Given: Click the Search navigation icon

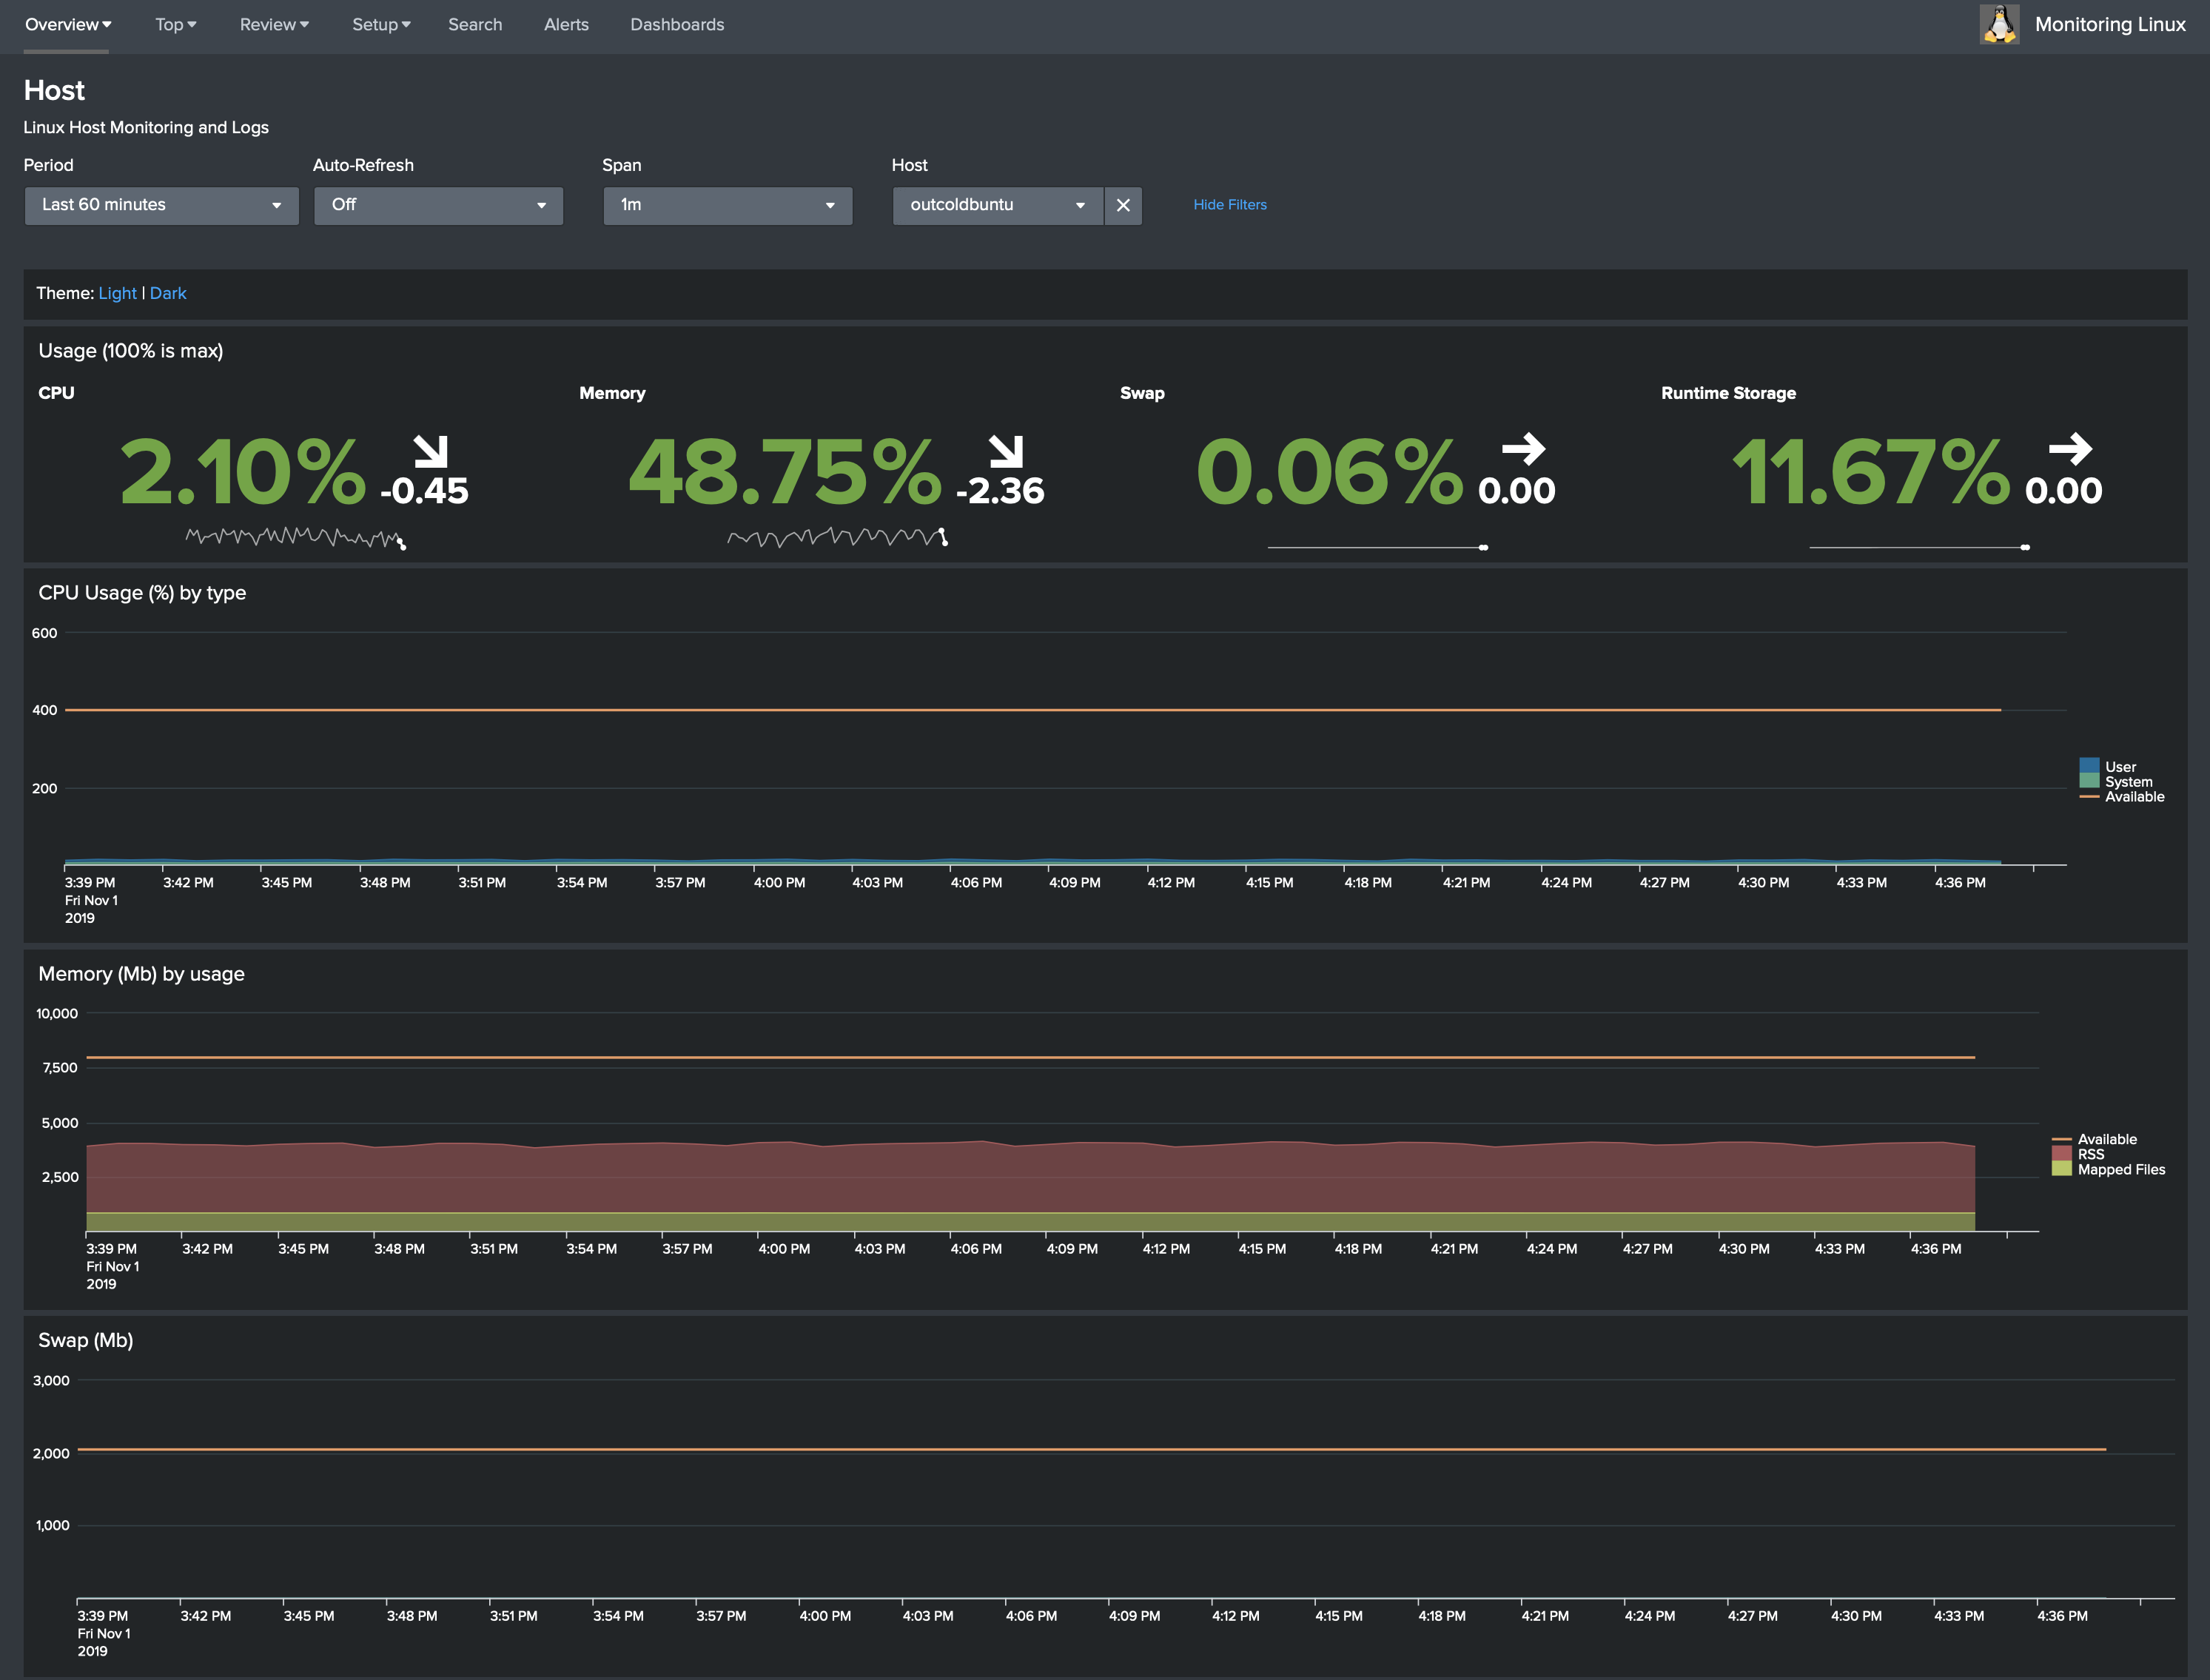Looking at the screenshot, I should pos(473,24).
